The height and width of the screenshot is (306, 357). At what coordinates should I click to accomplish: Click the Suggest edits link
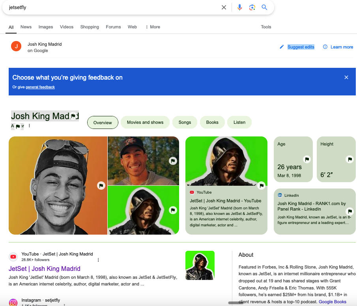[x=301, y=47]
